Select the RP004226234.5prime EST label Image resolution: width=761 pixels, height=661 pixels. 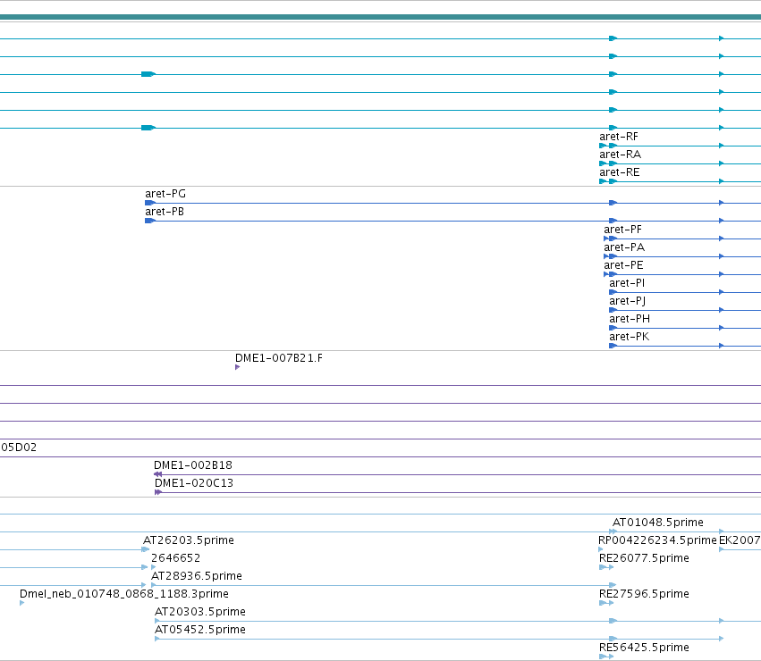(657, 540)
